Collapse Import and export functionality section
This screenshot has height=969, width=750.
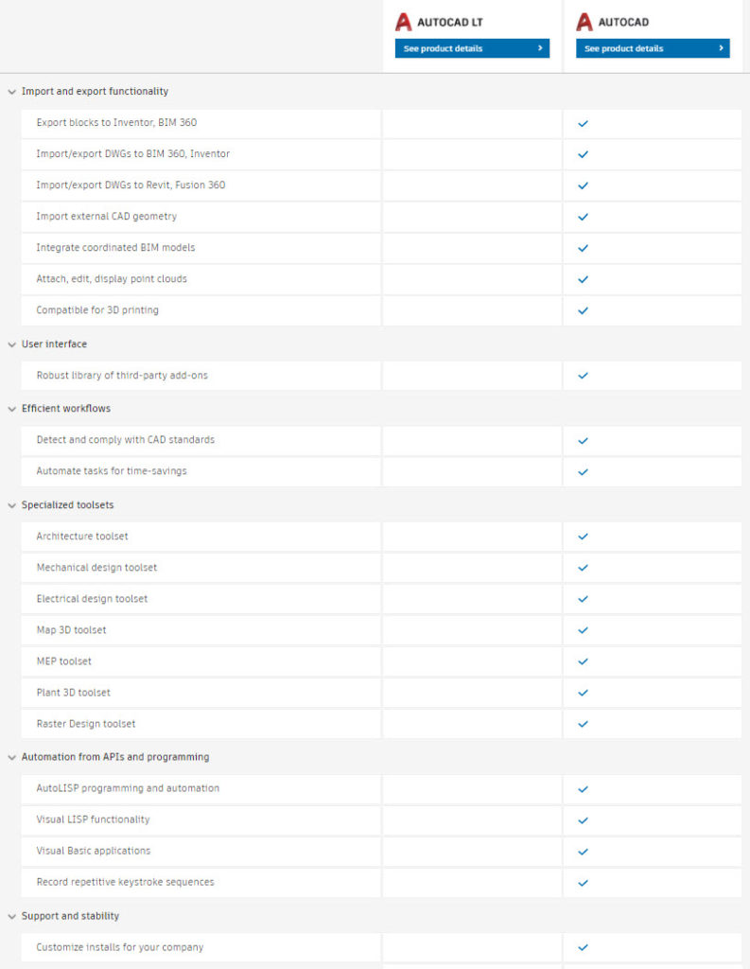tap(11, 92)
